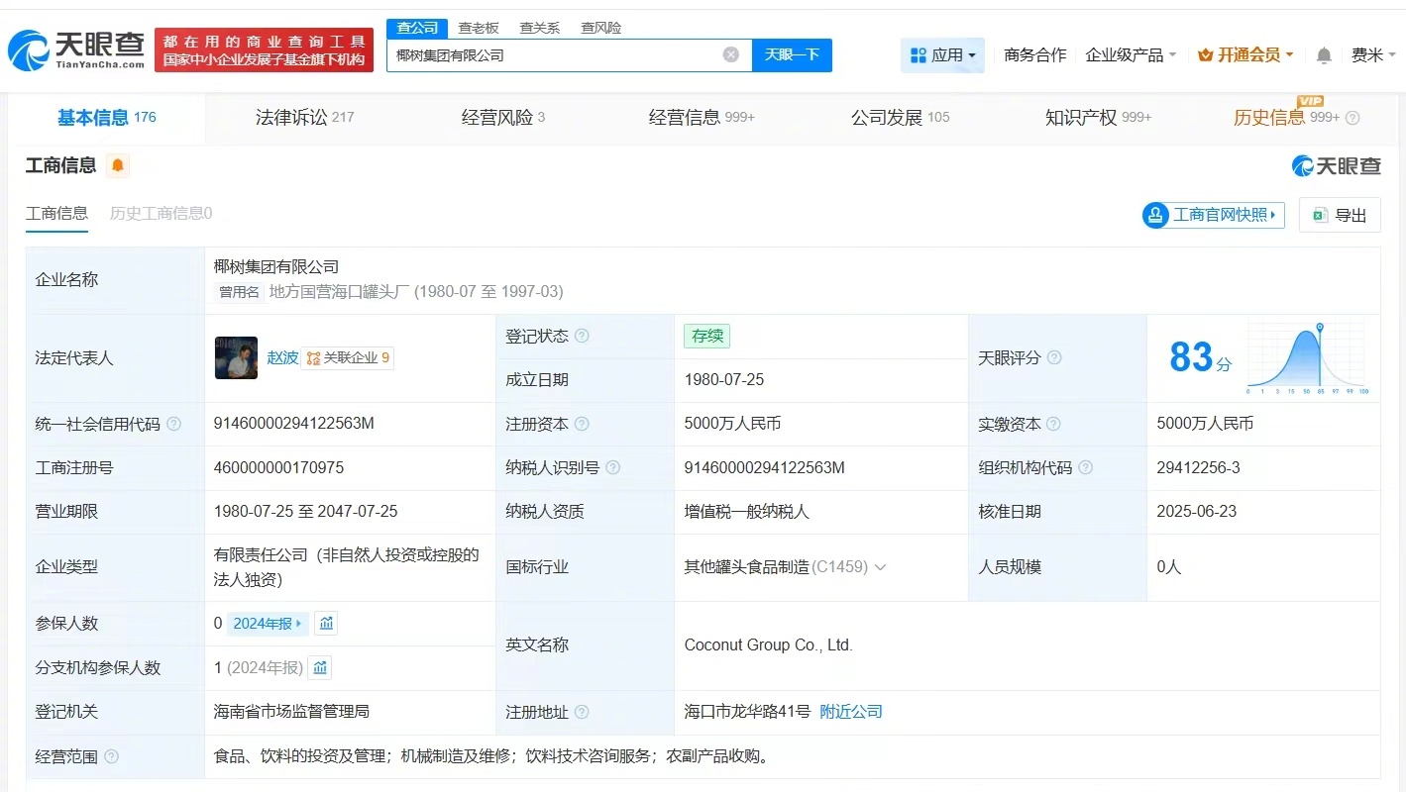
Task: Open the 费米 account dropdown
Action: [1372, 55]
